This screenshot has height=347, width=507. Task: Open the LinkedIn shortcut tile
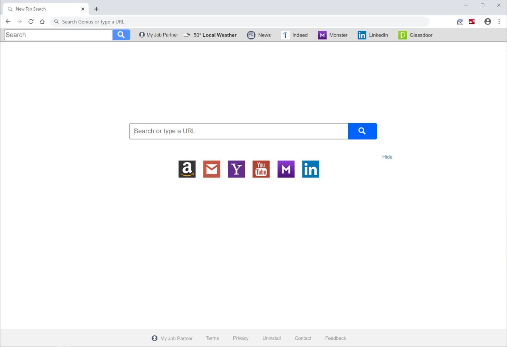click(311, 169)
